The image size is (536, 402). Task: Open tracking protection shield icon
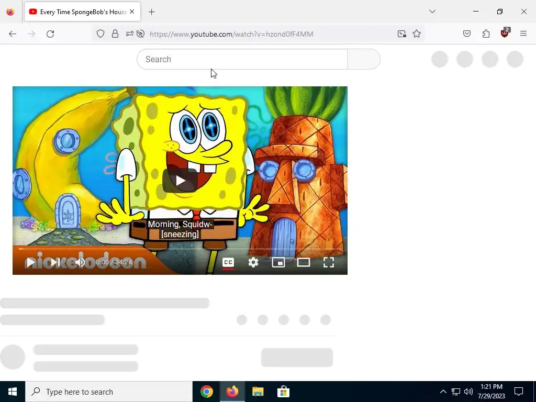(x=100, y=34)
